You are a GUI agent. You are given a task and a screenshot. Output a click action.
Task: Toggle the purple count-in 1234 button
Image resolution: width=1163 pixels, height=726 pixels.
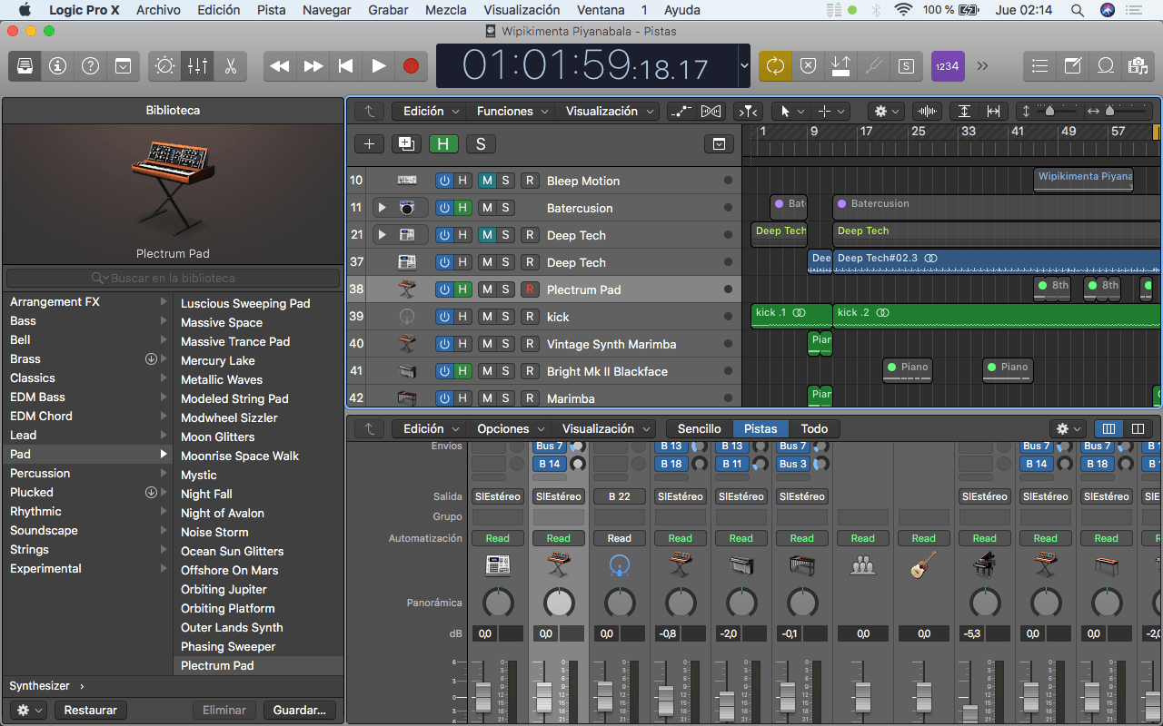point(948,66)
